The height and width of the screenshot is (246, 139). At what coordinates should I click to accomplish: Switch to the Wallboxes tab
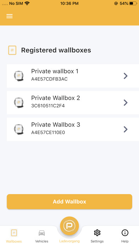[14, 236]
